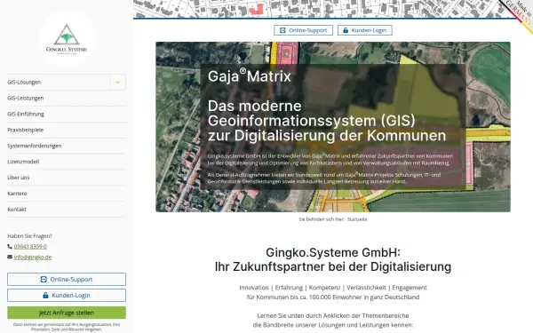Click the 'Haben Sie Fragen?' text
The width and height of the screenshot is (533, 333).
point(29,236)
